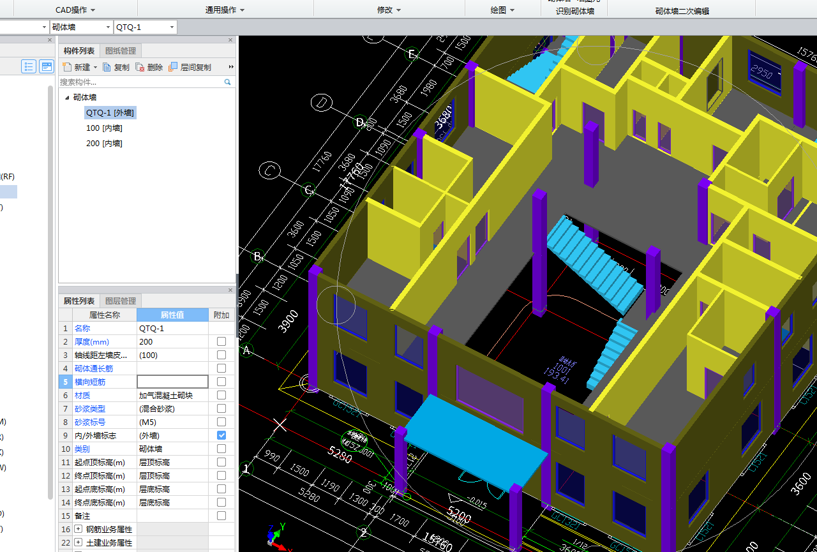
Task: Tick the 附加 checkbox for 轴线距左墙皮
Action: click(221, 355)
